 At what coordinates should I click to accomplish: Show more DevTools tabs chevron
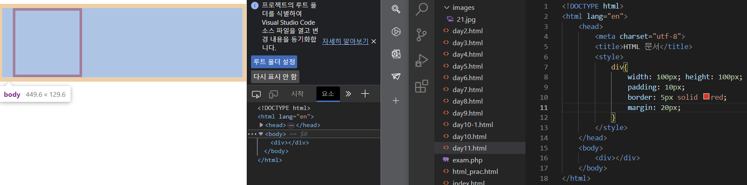click(348, 94)
